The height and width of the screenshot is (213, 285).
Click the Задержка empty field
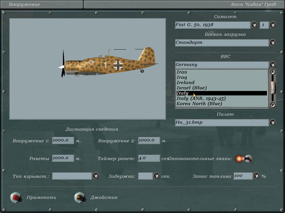[145, 176]
